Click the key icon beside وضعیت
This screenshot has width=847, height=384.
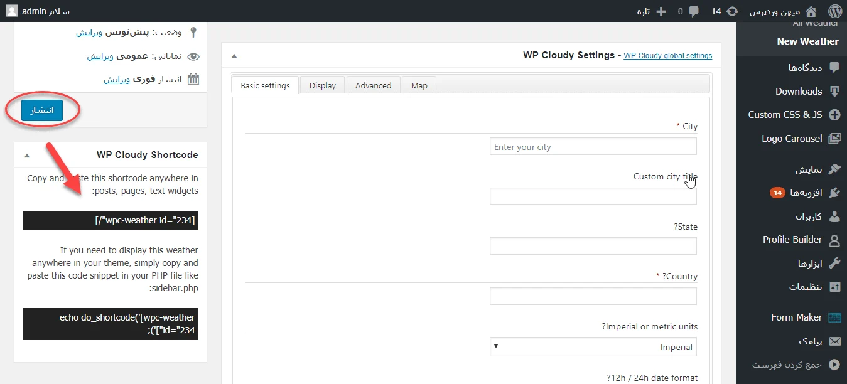coord(193,33)
